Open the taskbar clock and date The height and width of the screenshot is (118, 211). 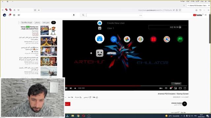(x=201, y=116)
